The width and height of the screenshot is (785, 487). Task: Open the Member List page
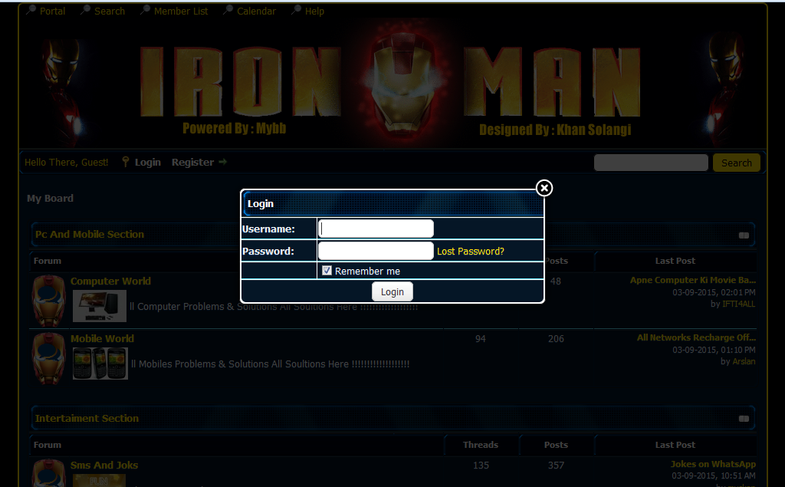[x=181, y=11]
